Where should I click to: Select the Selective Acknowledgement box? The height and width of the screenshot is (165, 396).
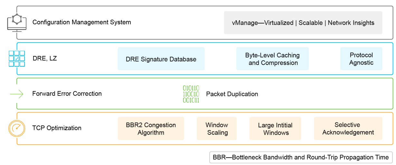348,129
